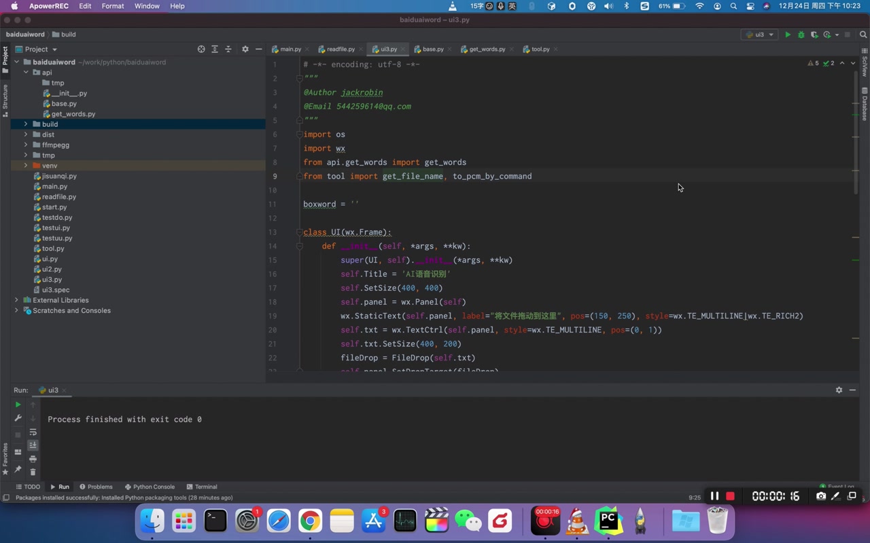Collapse all in Project panel toolbar

228,50
